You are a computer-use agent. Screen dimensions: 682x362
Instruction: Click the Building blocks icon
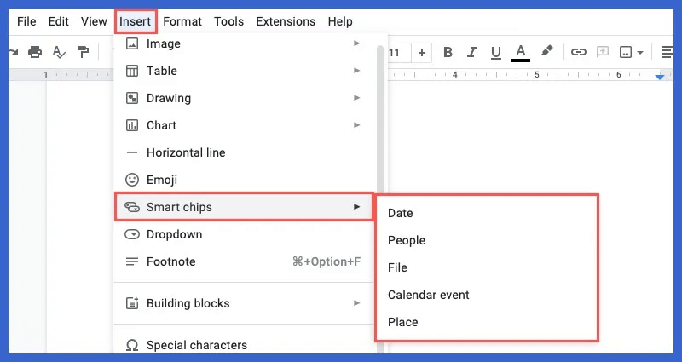point(132,303)
